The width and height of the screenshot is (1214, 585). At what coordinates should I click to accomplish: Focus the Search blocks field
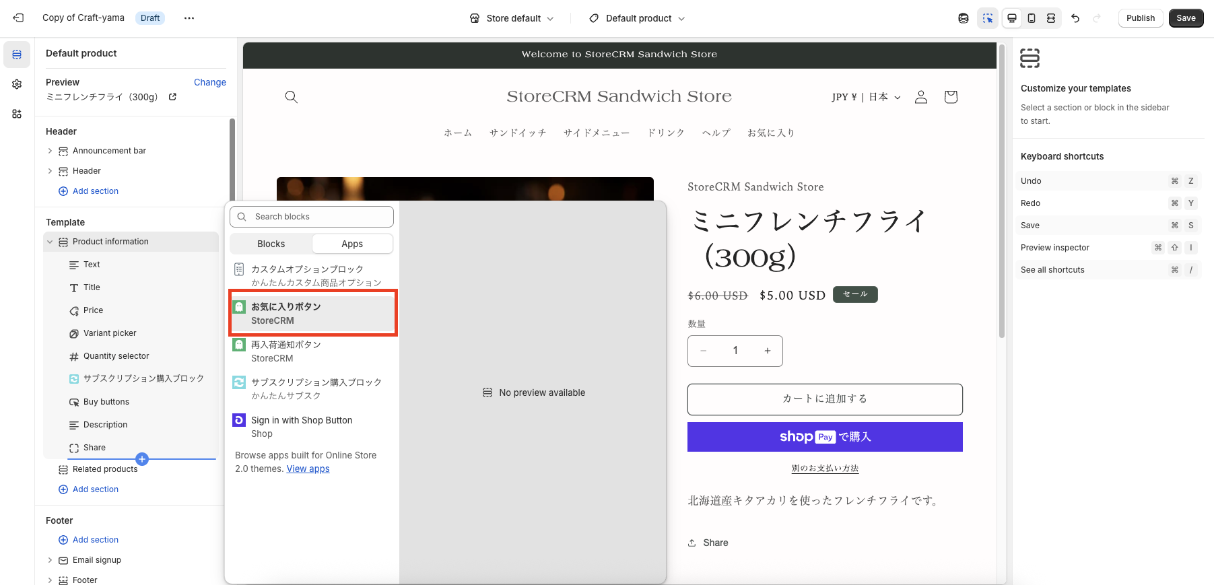[x=312, y=217]
